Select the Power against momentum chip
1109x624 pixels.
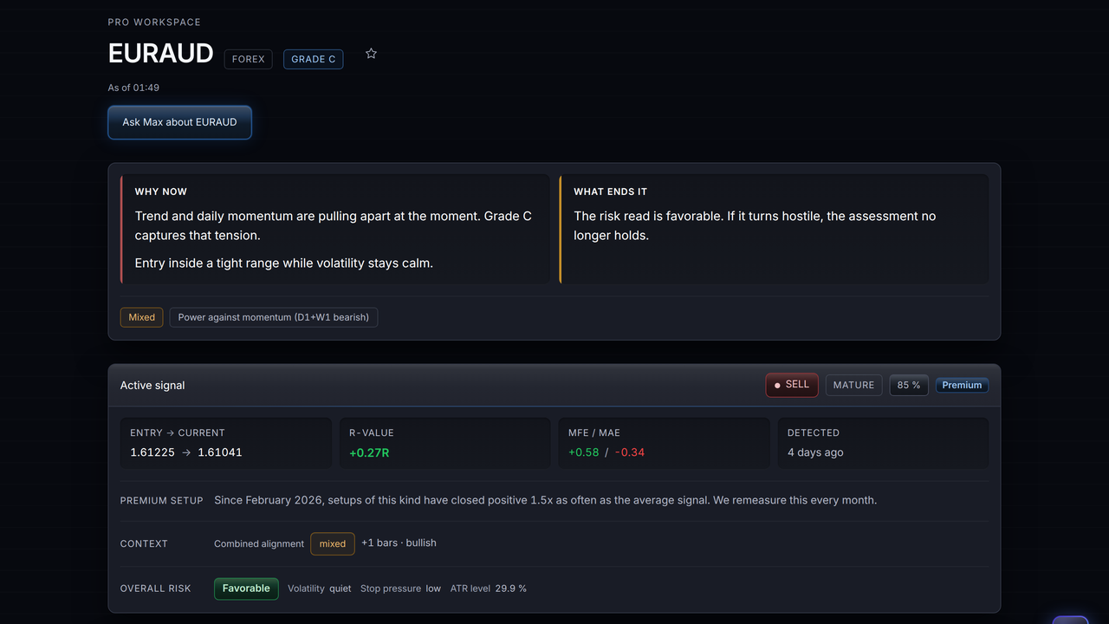pos(274,317)
